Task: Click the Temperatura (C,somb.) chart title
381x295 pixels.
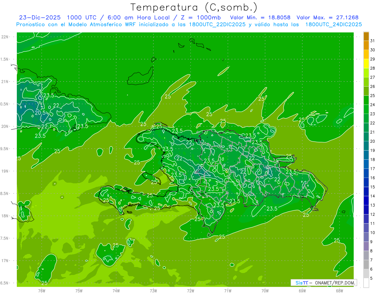Action: tap(194, 7)
